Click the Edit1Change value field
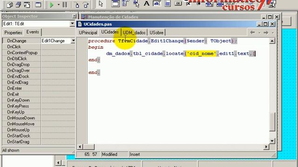The height and width of the screenshot is (167, 298). point(56,41)
